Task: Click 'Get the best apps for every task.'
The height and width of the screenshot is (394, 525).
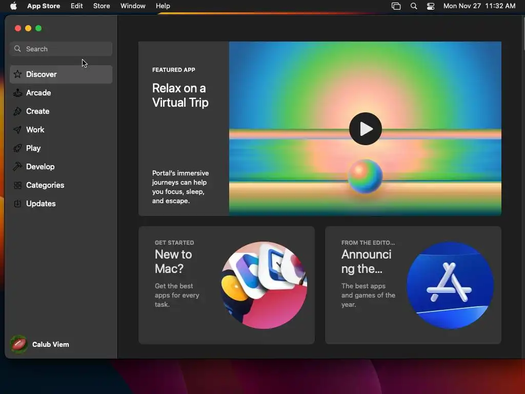Action: [x=177, y=295]
